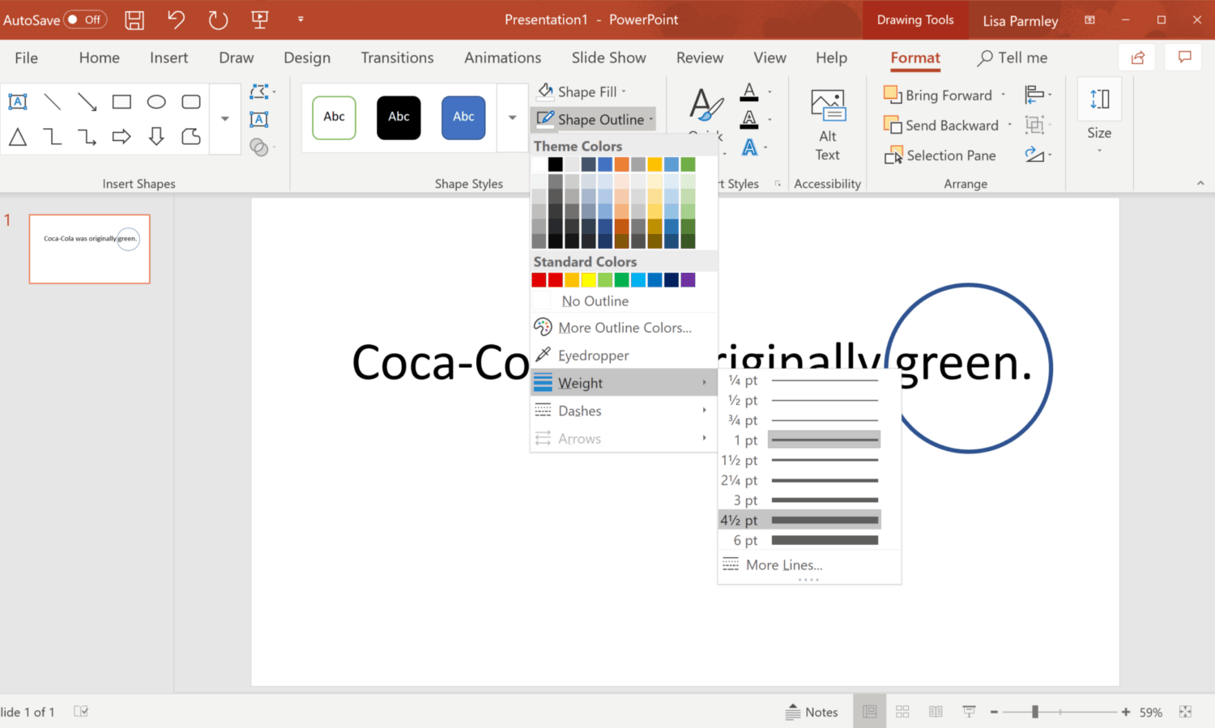Open the Comments icon button
Screen dimensions: 1215x728
click(1185, 57)
